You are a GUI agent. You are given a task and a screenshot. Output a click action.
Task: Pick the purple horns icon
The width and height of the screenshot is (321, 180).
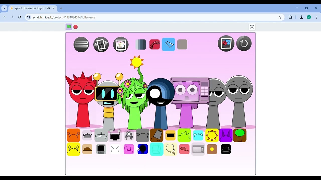pos(226,135)
